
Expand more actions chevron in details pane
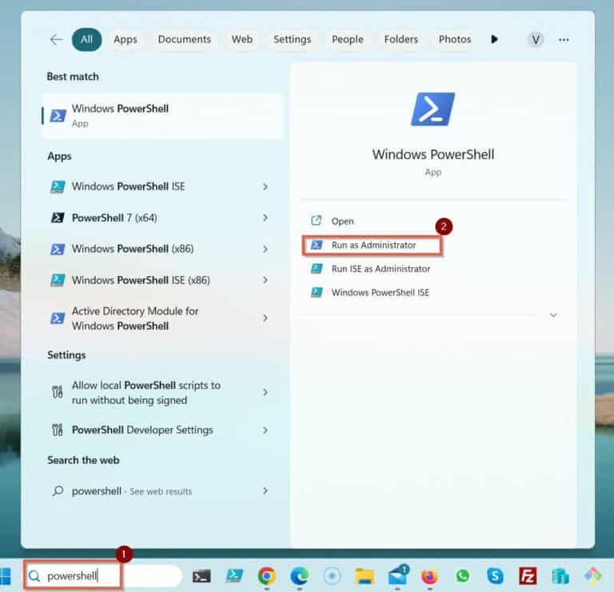tap(553, 315)
